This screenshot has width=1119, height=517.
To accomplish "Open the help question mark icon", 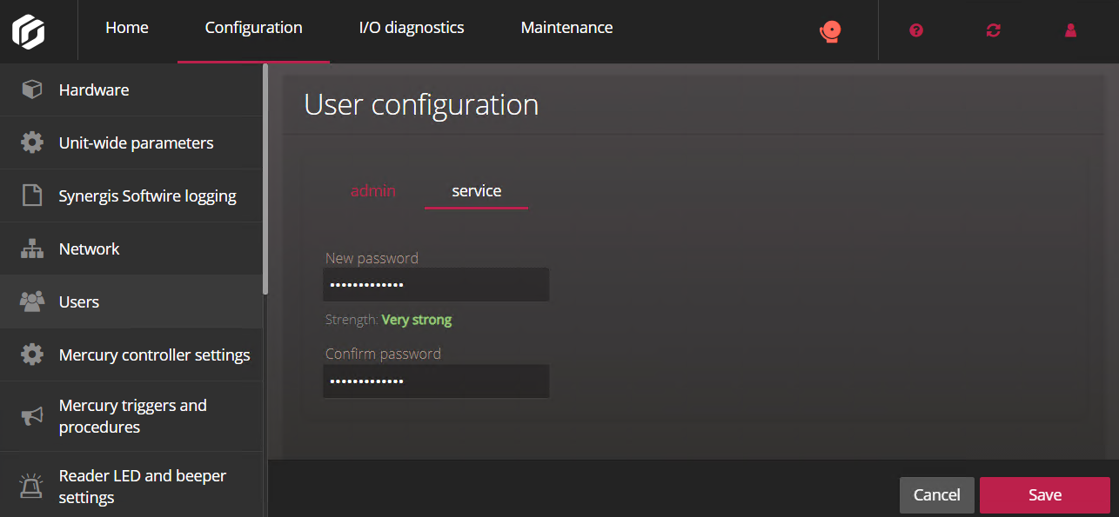I will pos(916,30).
